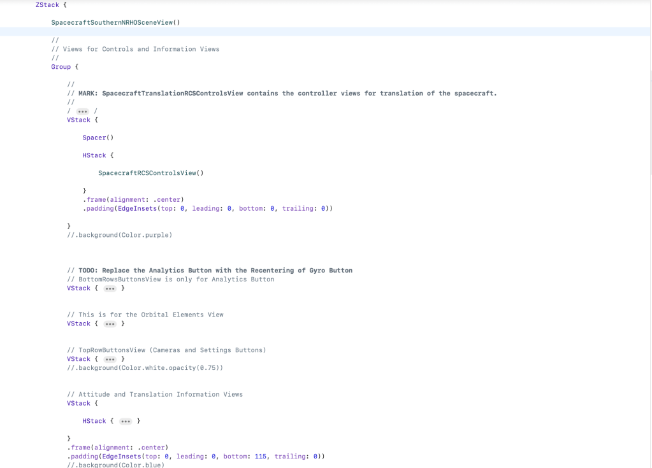This screenshot has width=652, height=468.
Task: Unfold the collapsed HStack ellipsis
Action: 126,422
